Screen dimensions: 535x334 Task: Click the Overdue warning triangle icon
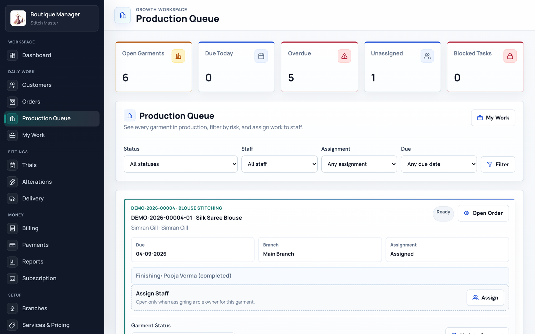[344, 56]
